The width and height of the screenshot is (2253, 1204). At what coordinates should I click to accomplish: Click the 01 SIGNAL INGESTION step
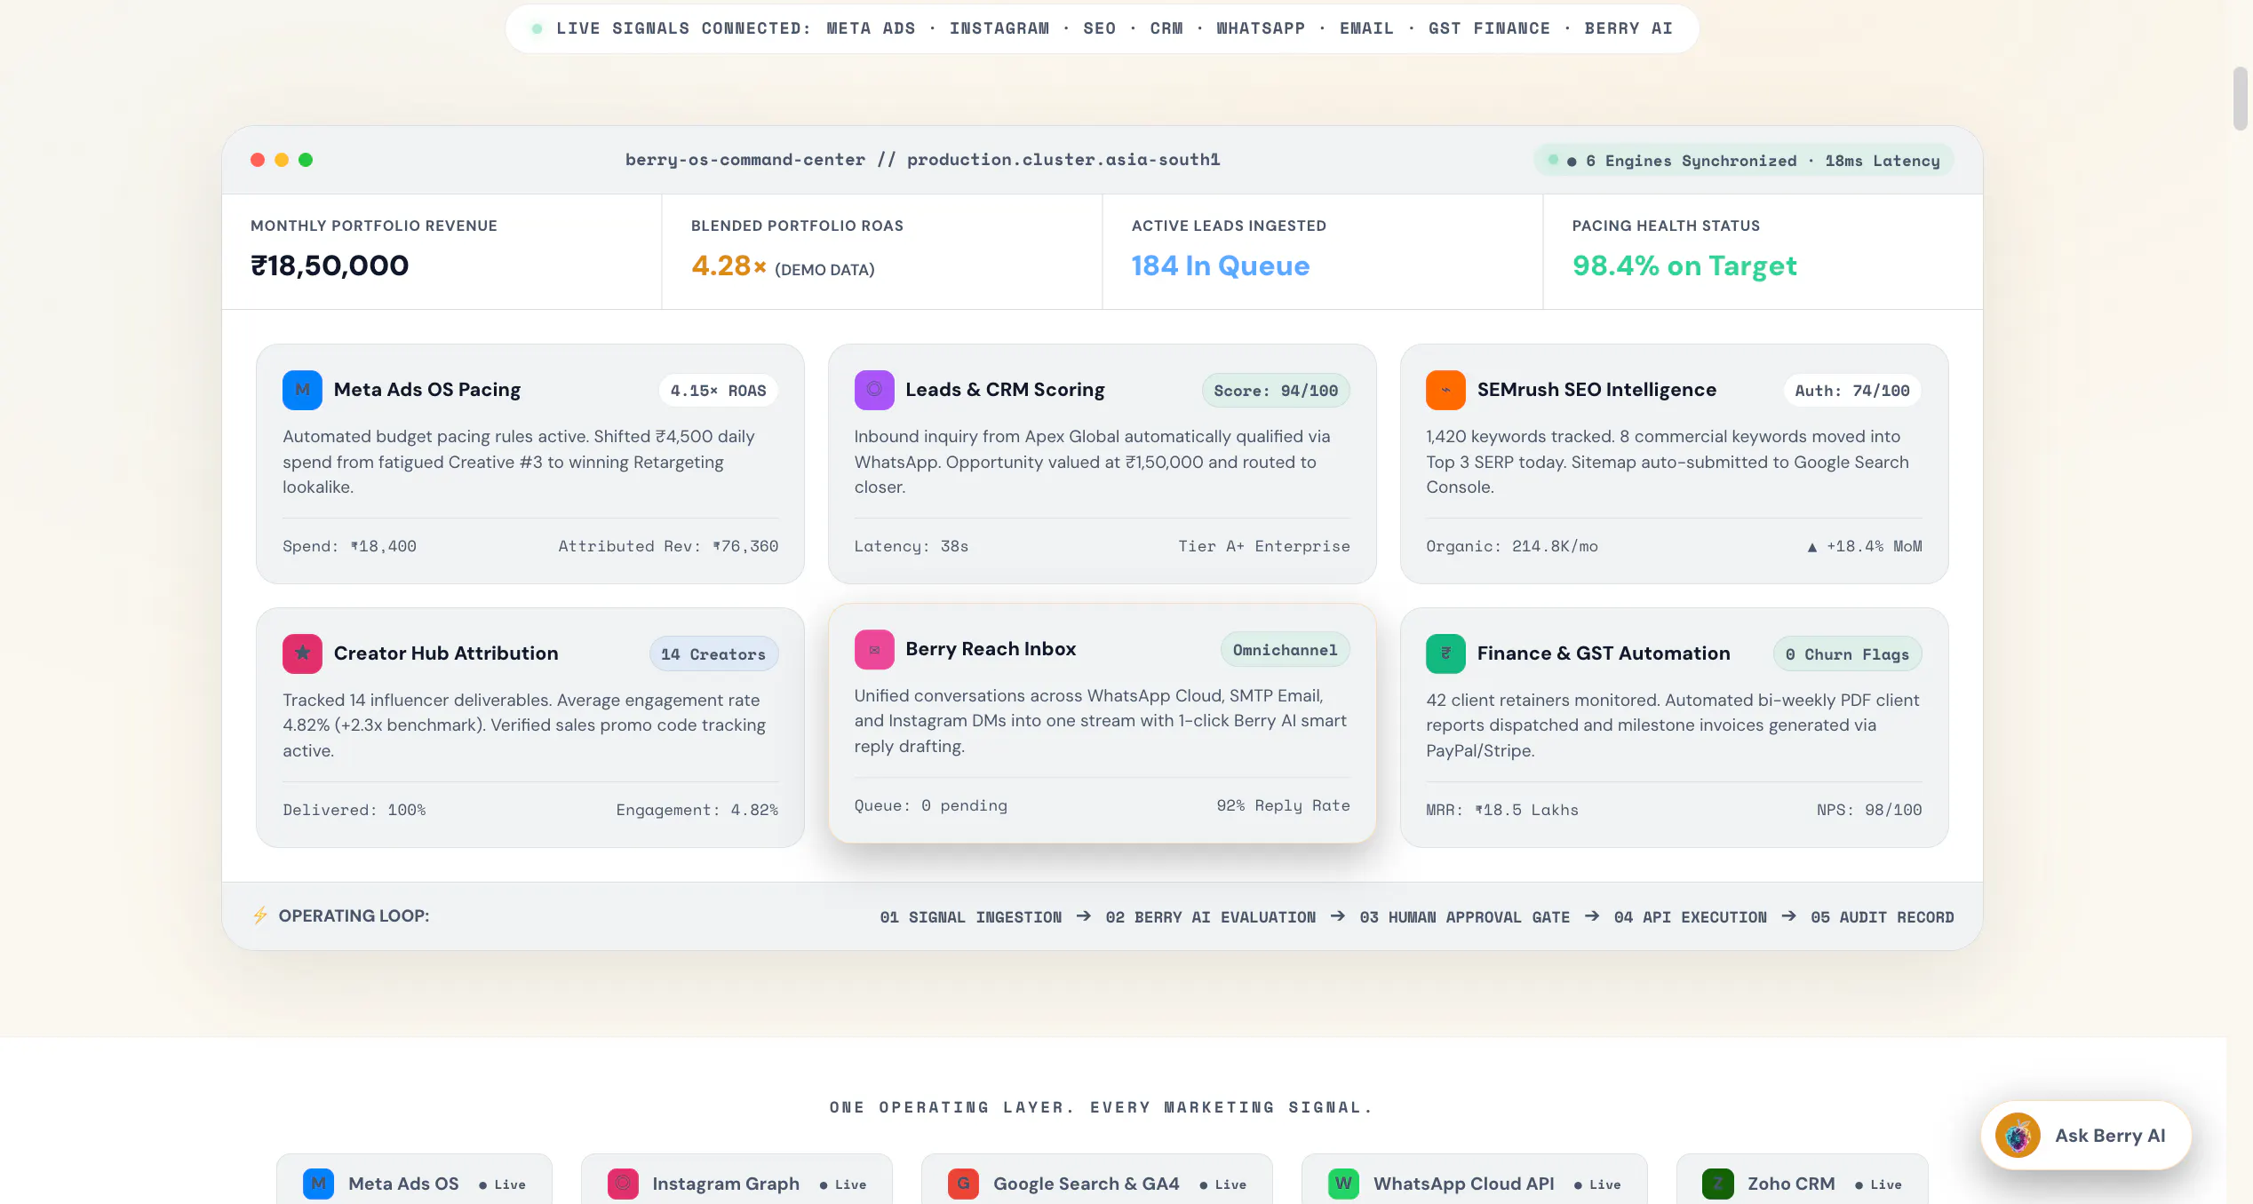coord(971,917)
